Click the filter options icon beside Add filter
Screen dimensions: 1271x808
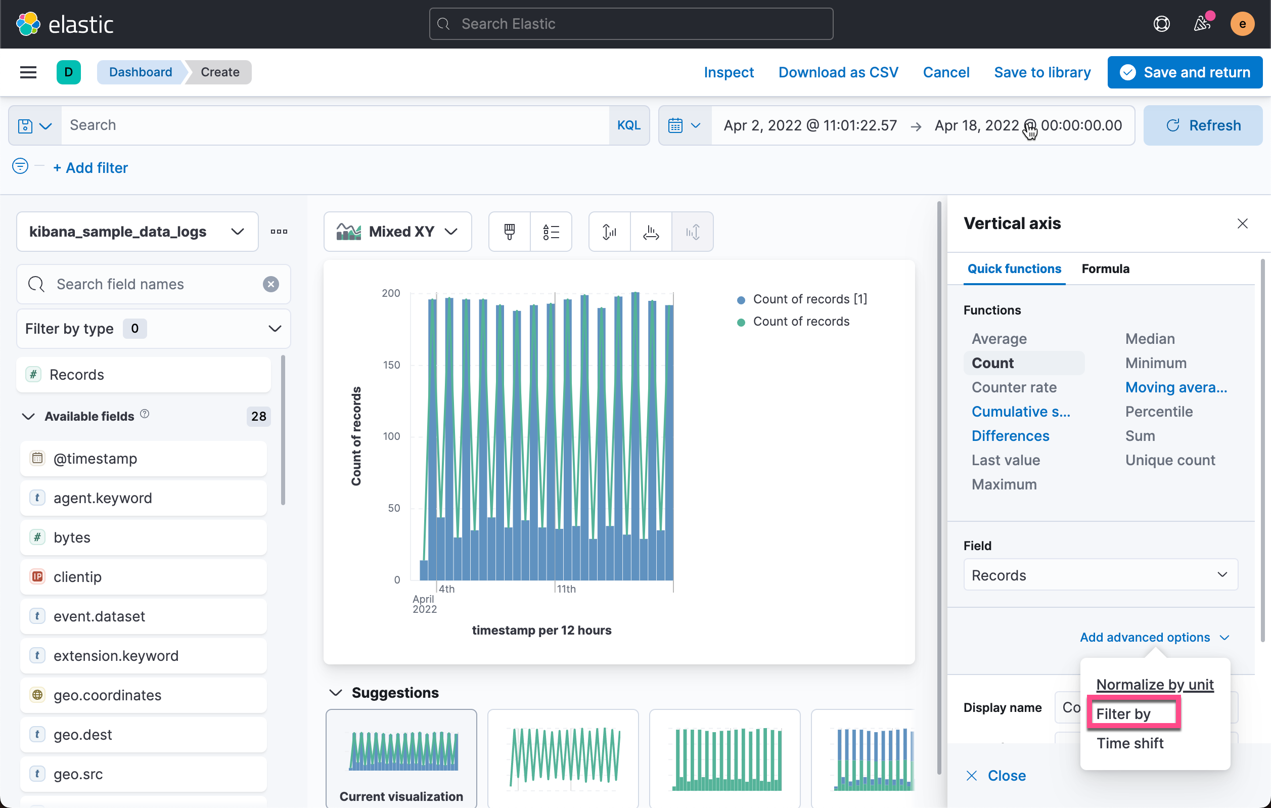(20, 166)
